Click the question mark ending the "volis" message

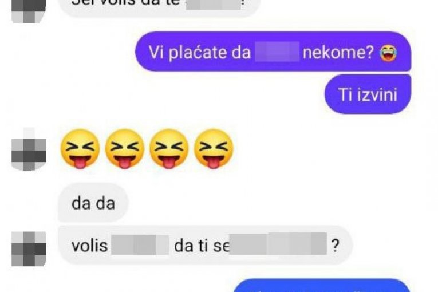click(335, 246)
